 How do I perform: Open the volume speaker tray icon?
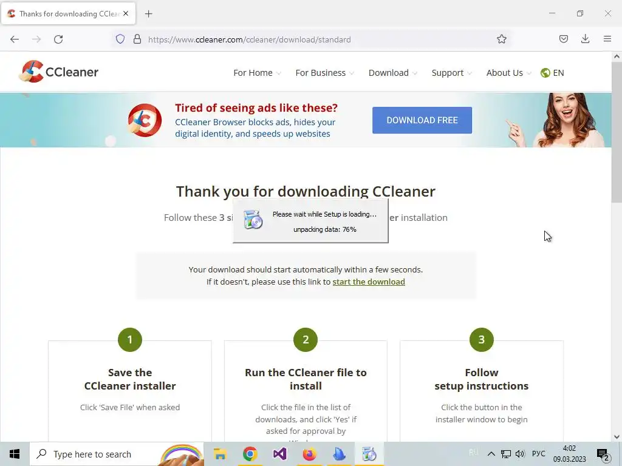520,454
